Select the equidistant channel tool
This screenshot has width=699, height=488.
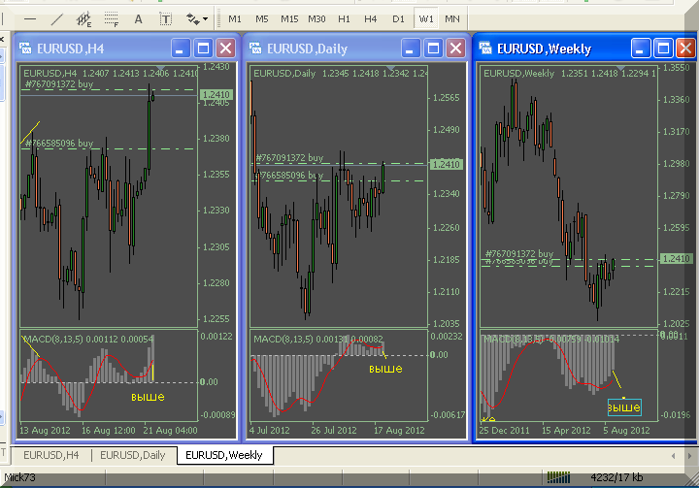tap(83, 18)
